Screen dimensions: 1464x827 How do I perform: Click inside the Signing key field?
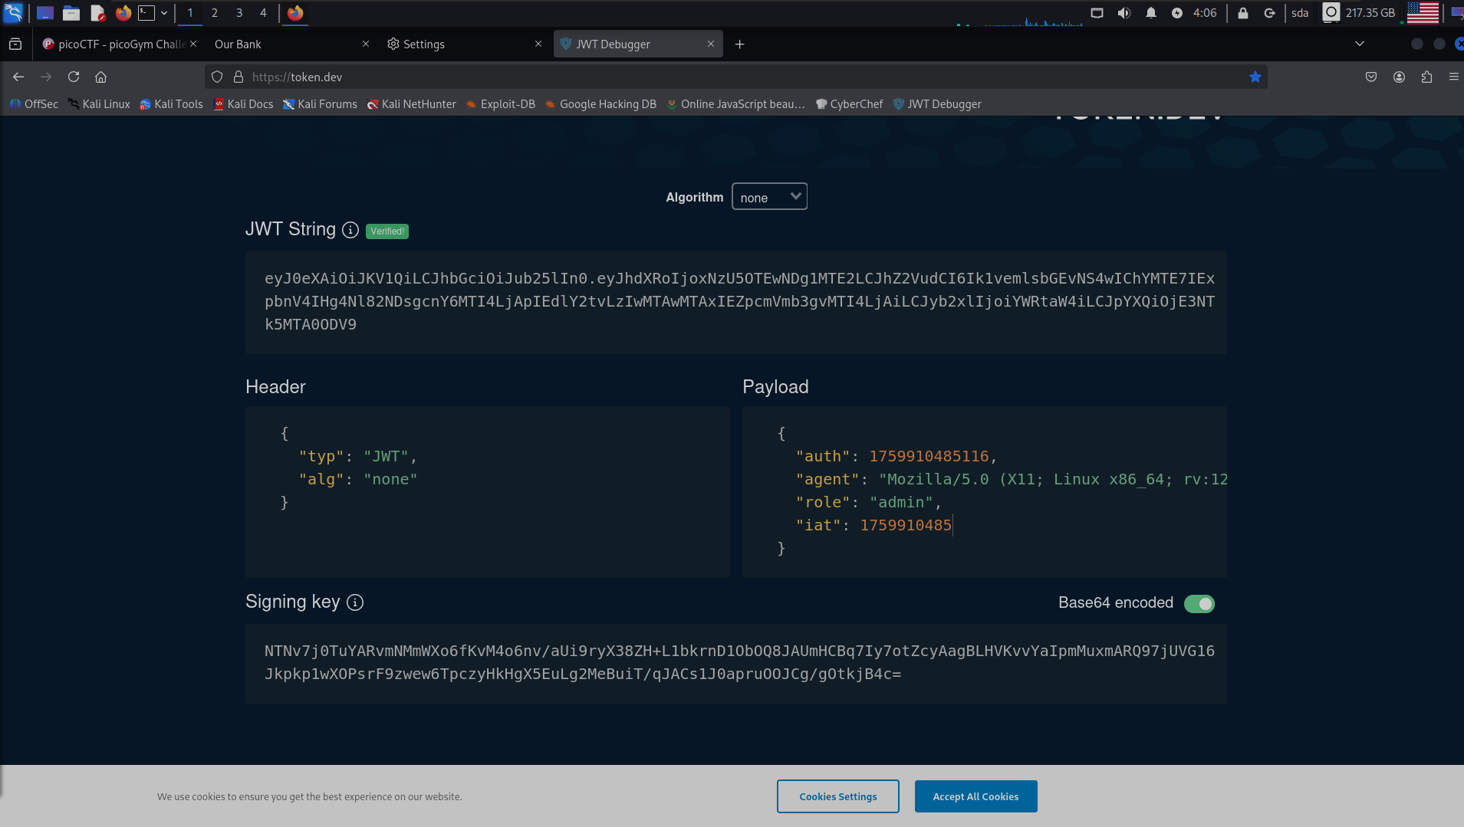[735, 663]
